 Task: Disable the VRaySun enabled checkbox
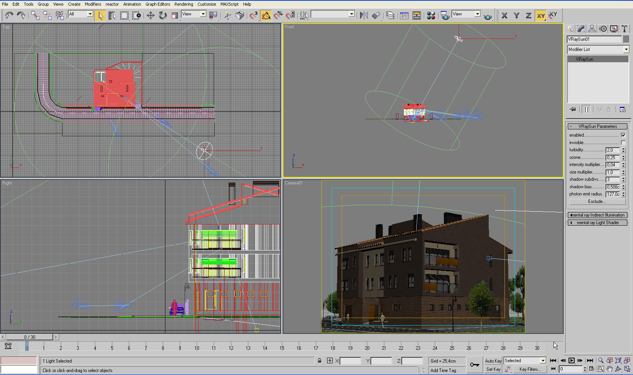(623, 135)
